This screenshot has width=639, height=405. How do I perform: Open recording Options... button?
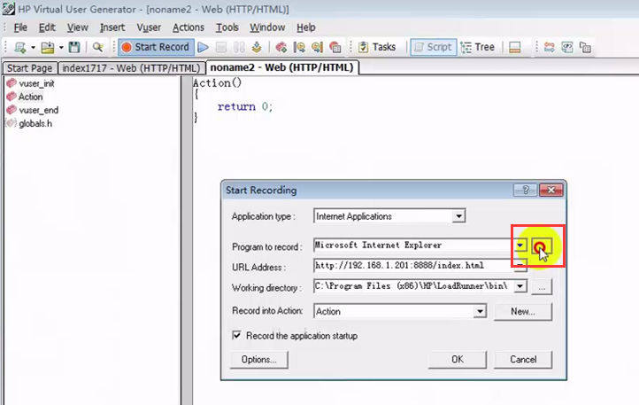point(258,360)
